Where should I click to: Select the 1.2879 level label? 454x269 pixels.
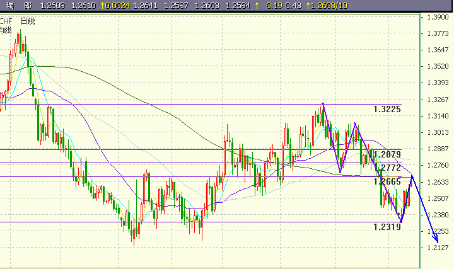(387, 154)
